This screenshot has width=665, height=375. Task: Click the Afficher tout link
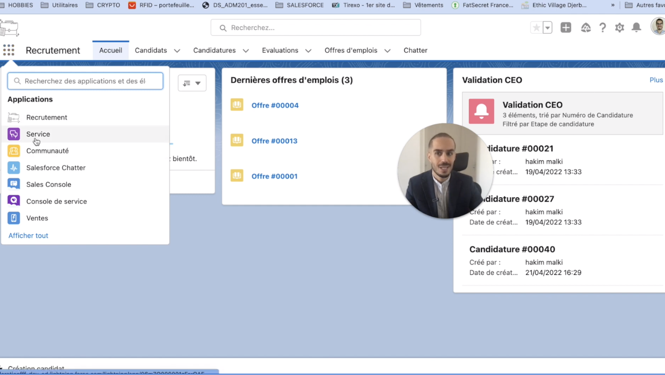28,235
